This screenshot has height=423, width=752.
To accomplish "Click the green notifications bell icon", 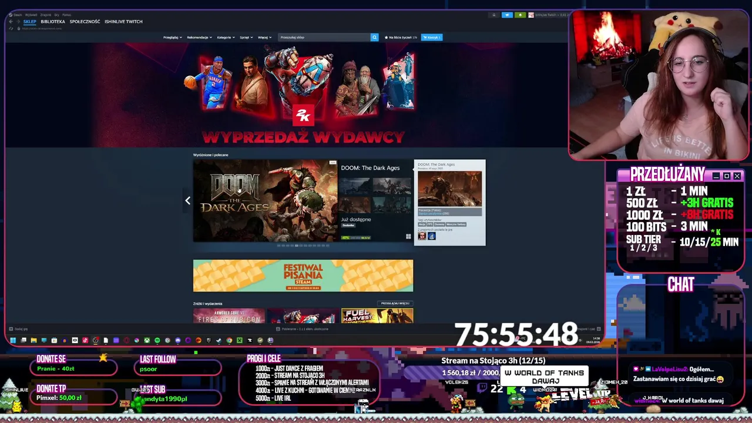I will click(520, 15).
